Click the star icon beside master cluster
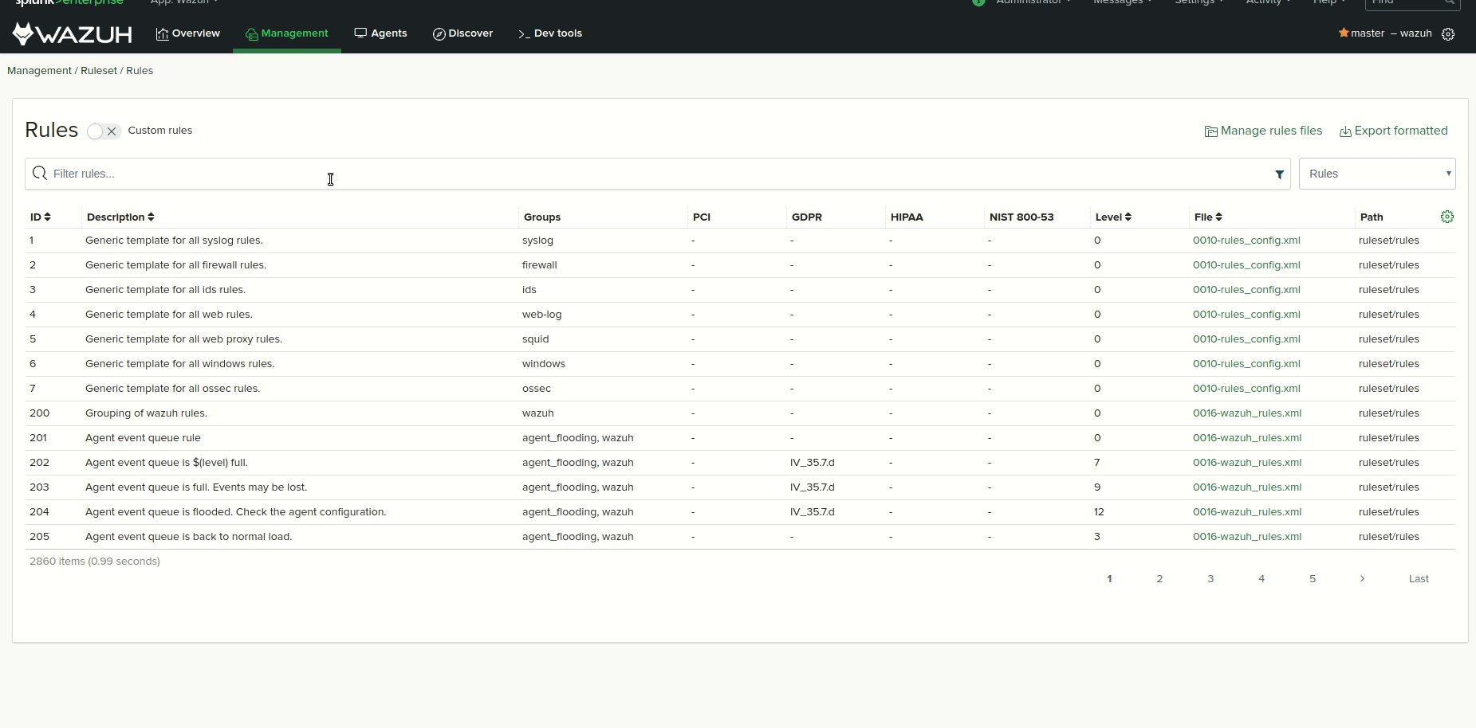Viewport: 1476px width, 728px height. coord(1345,33)
